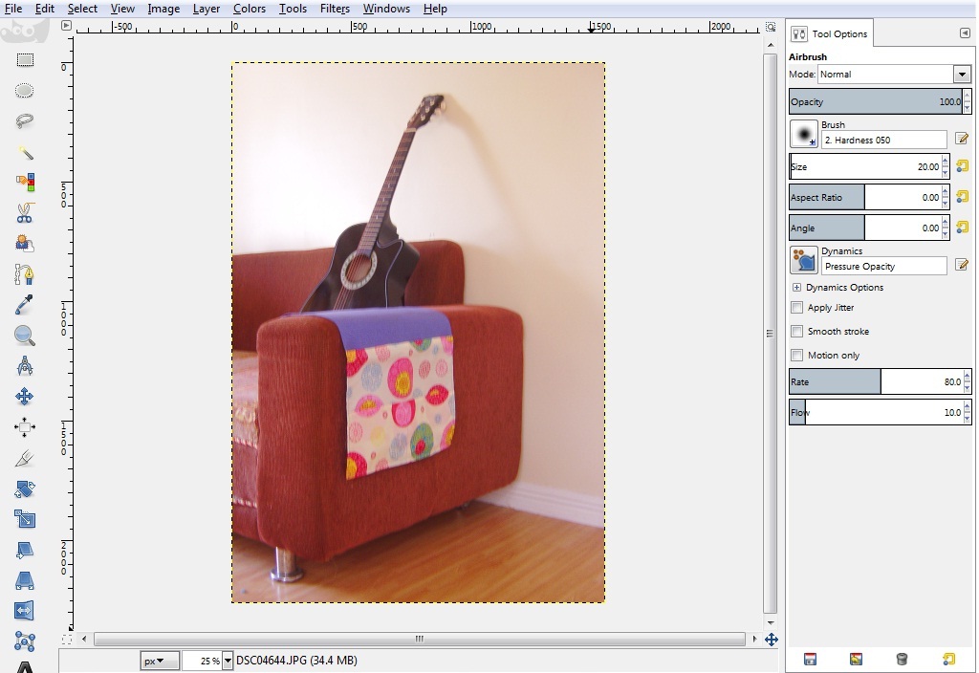Save the current tool preset
Image resolution: width=979 pixels, height=673 pixels.
pyautogui.click(x=810, y=659)
